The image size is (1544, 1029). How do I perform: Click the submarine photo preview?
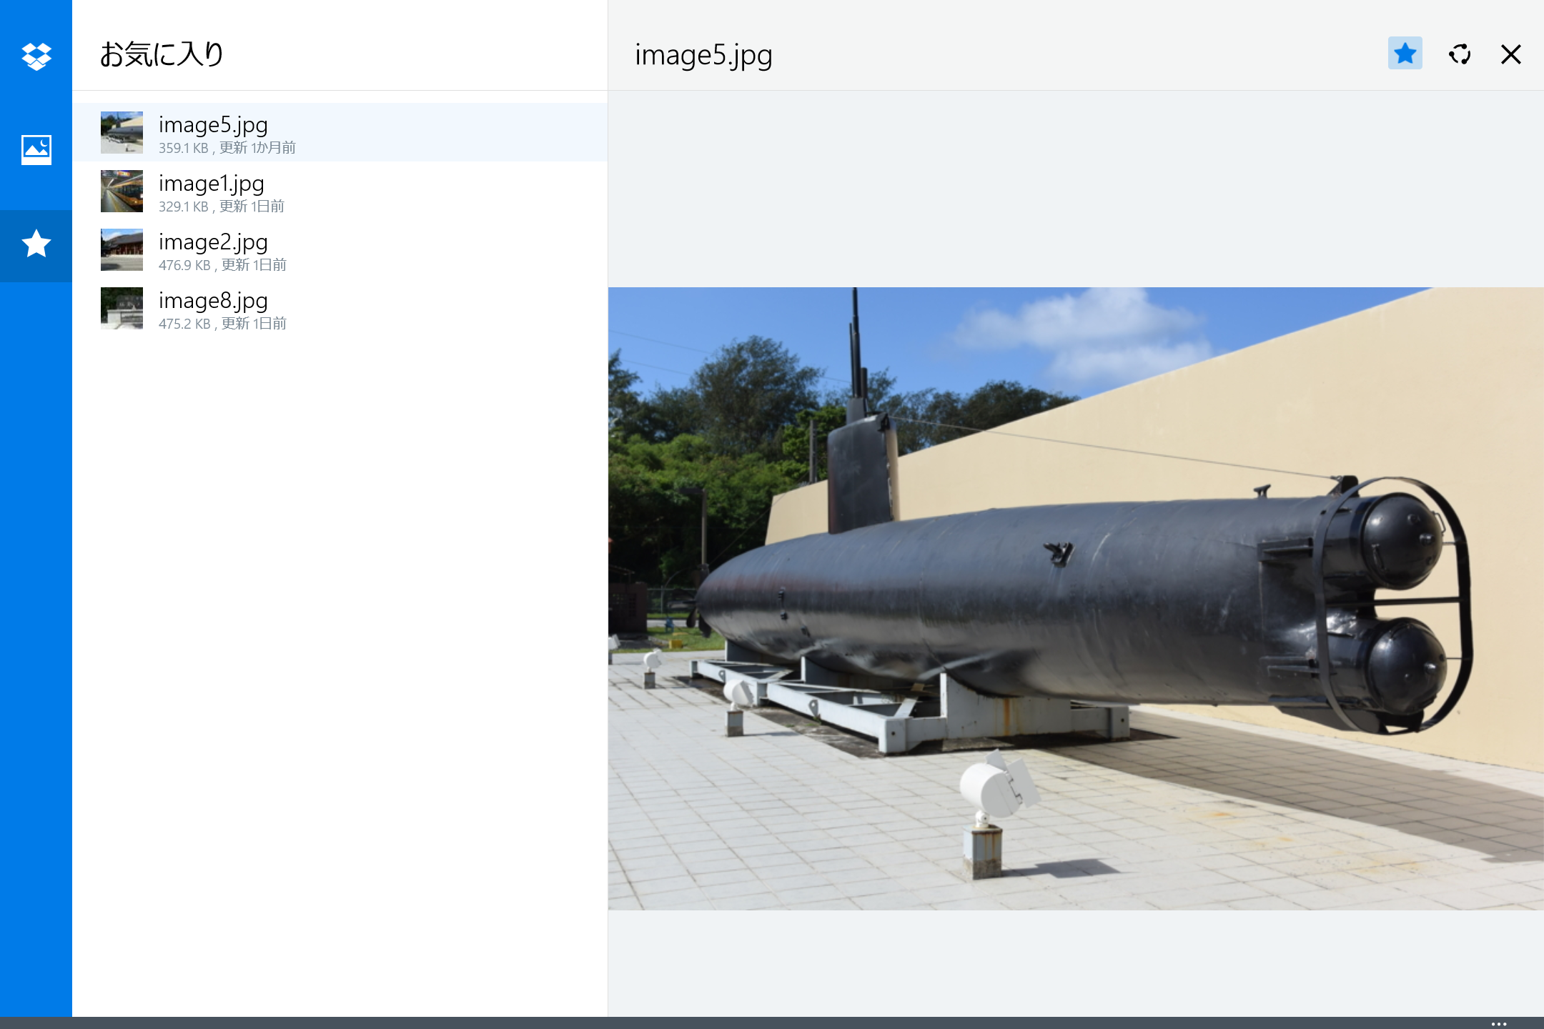1075,598
